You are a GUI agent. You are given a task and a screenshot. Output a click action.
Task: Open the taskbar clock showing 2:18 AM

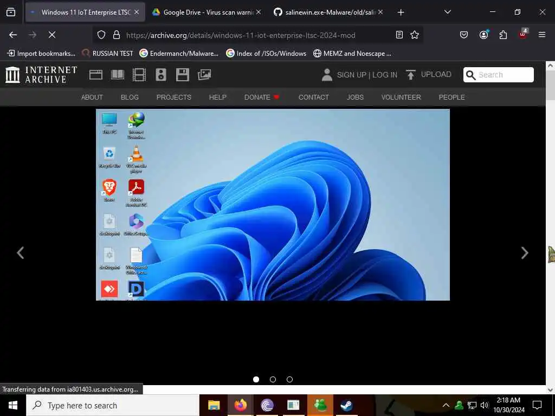[508, 405]
